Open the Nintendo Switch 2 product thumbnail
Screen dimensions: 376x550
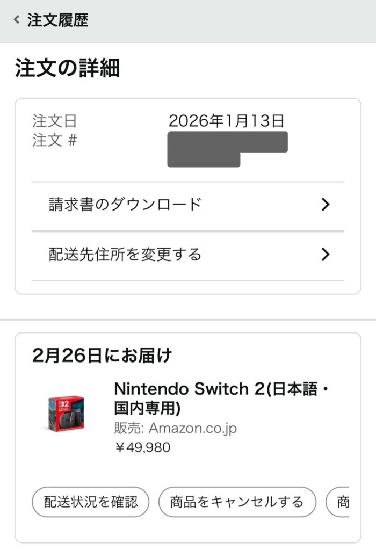[66, 412]
